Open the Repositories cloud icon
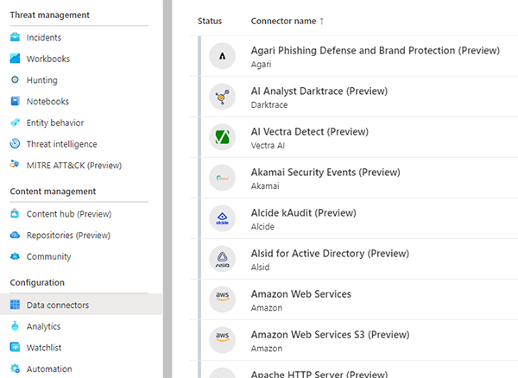Screen dimensions: 518x378 point(15,235)
